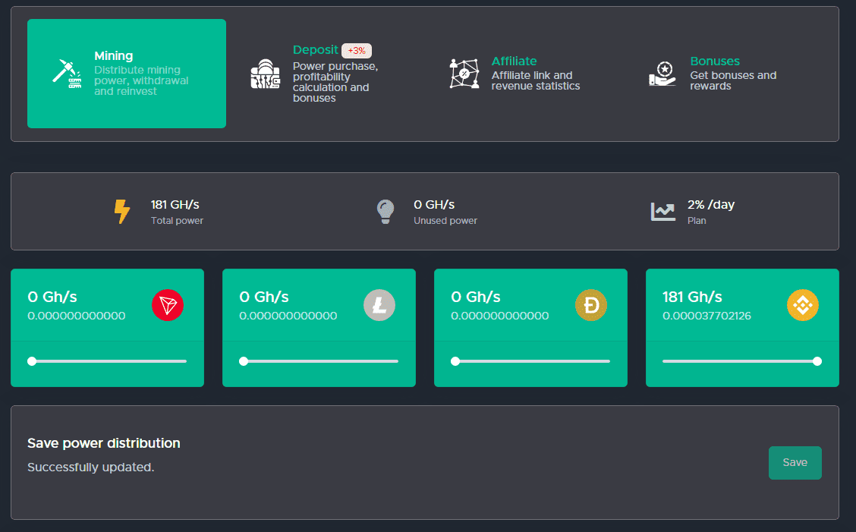Click the silver Litecoin coin icon
Viewport: 856px width, 532px height.
(379, 305)
